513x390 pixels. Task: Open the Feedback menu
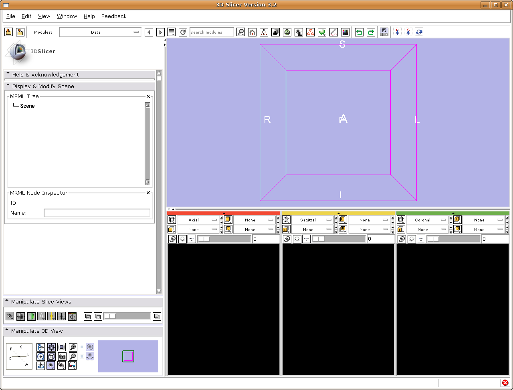tap(114, 16)
